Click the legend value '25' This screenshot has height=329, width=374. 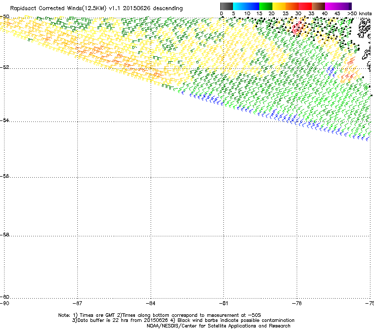point(285,14)
